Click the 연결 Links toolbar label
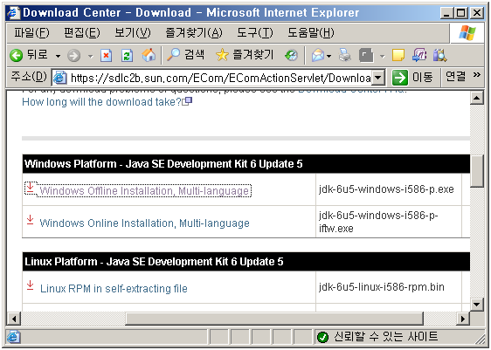Screen dimensions: 491x350 pyautogui.click(x=455, y=76)
